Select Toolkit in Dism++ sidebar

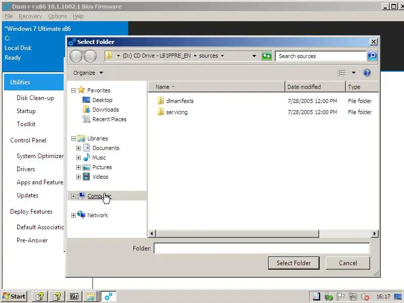point(26,124)
